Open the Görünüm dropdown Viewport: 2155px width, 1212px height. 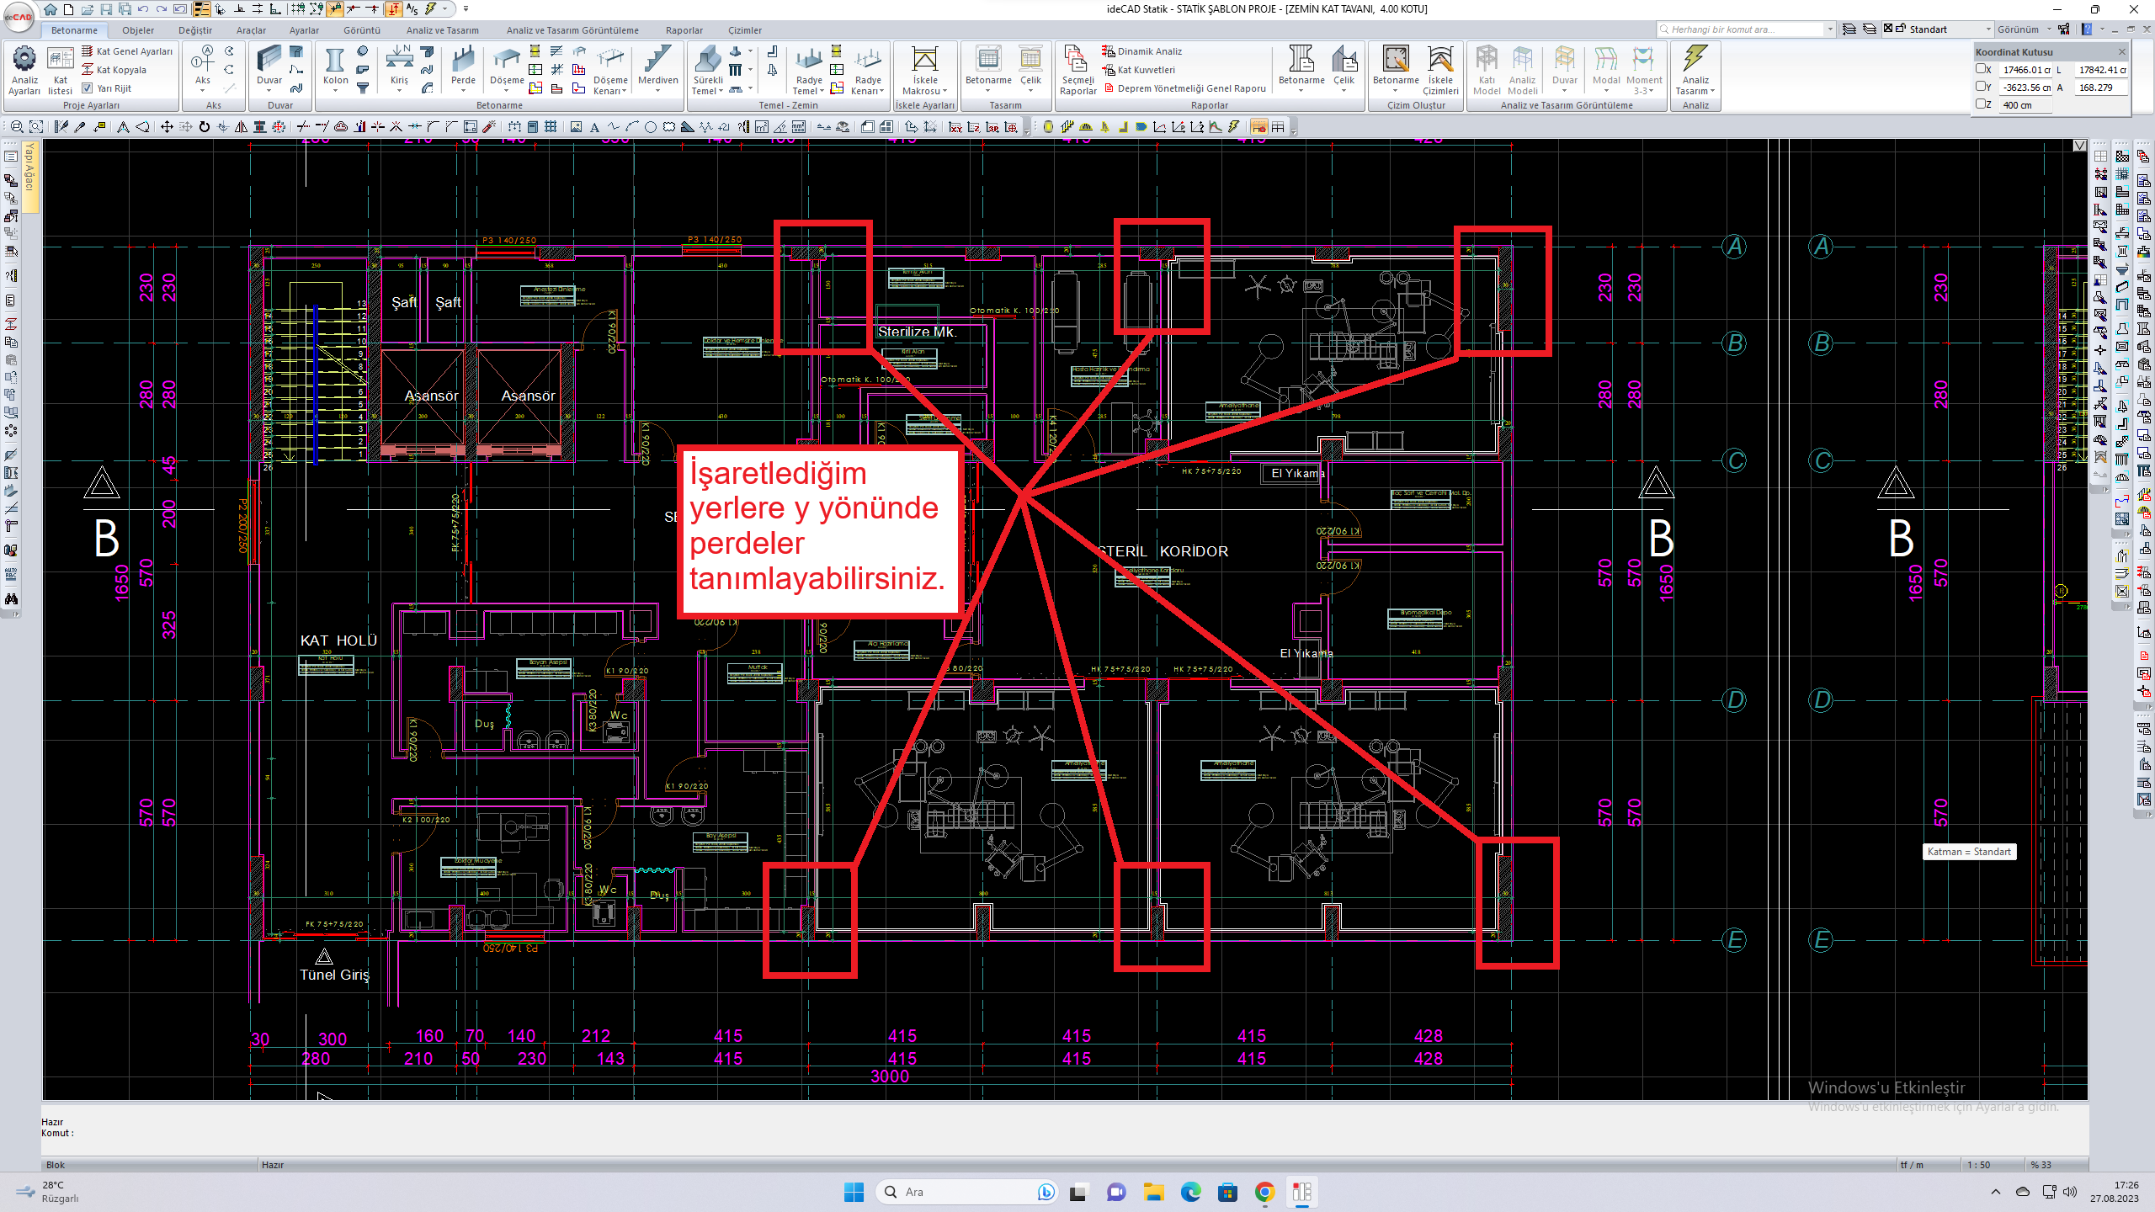pos(2024,29)
